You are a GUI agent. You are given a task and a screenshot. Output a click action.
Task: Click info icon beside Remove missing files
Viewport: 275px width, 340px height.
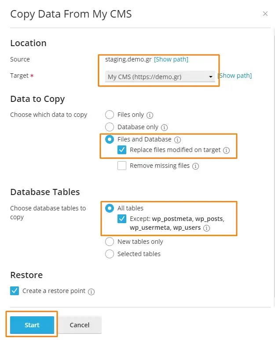[195, 166]
